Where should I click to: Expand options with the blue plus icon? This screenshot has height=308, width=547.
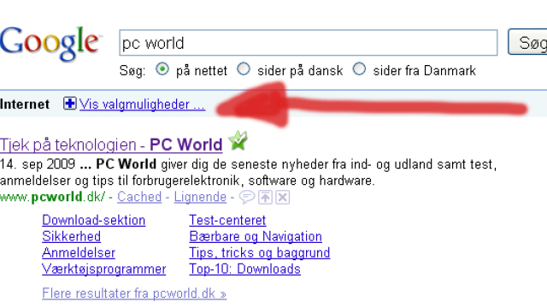tap(70, 104)
